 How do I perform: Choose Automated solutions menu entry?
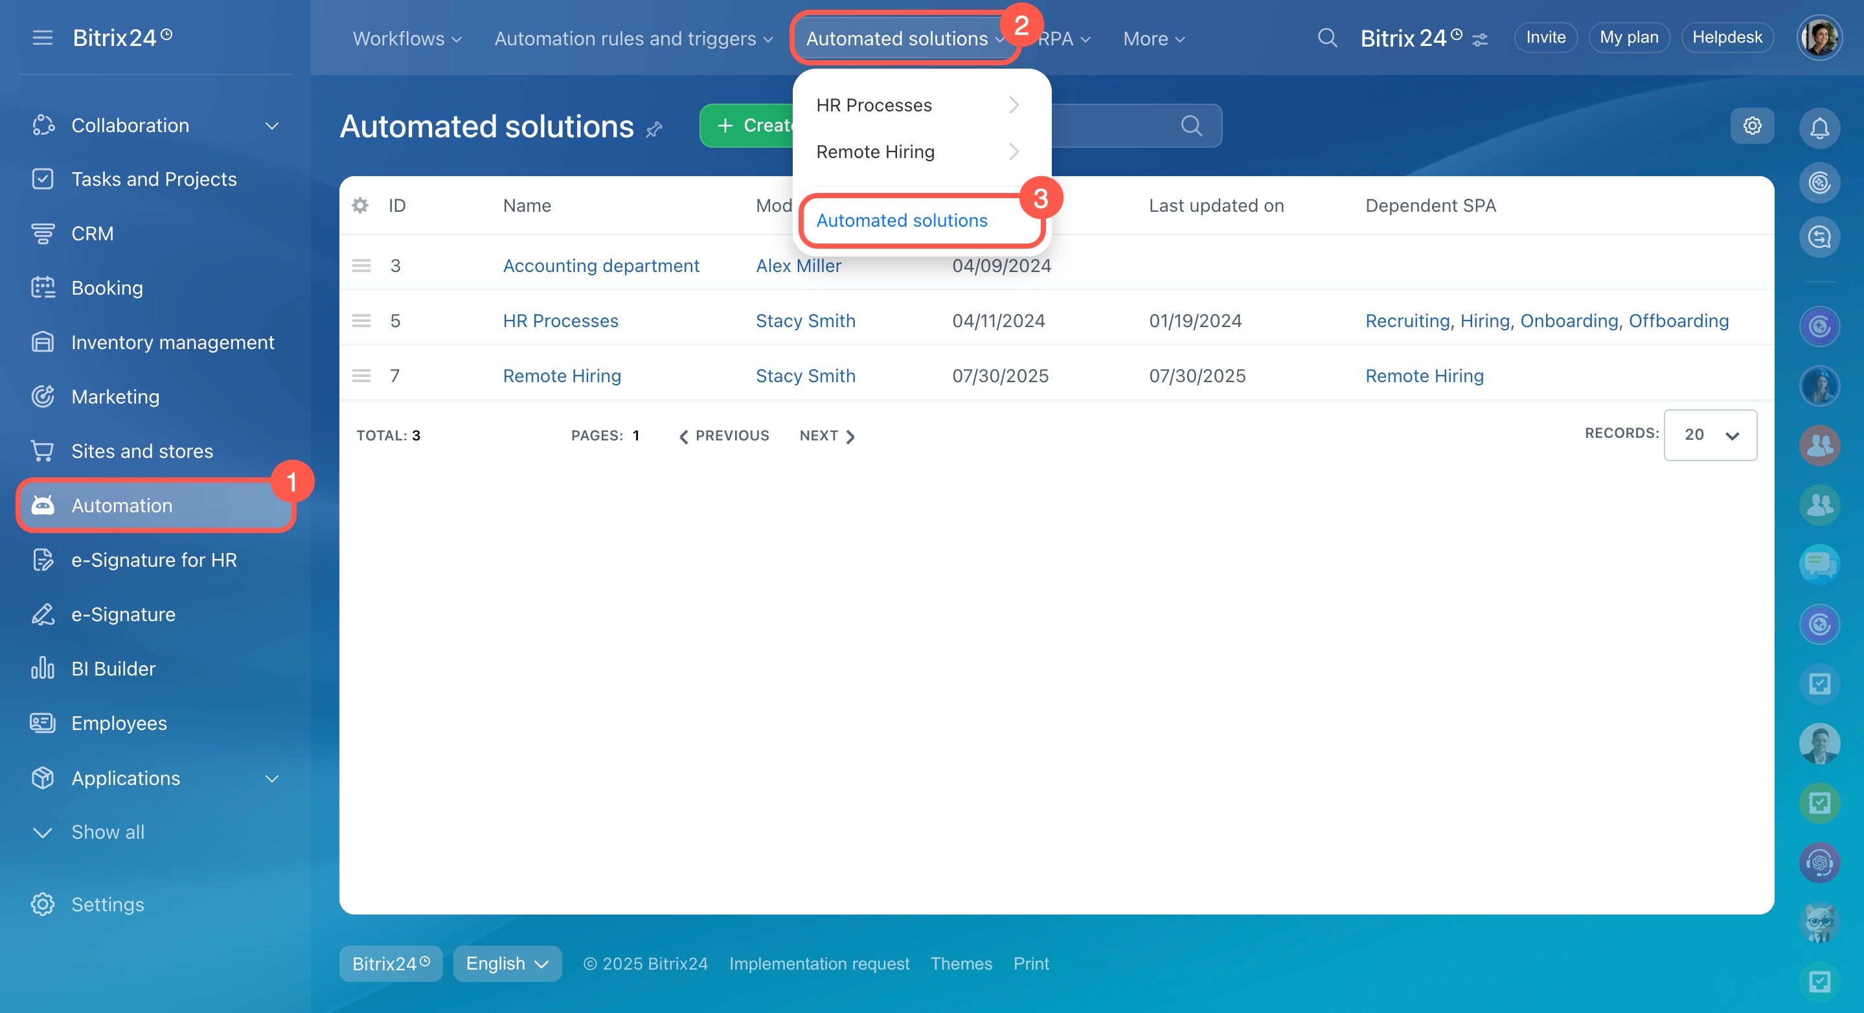coord(902,221)
